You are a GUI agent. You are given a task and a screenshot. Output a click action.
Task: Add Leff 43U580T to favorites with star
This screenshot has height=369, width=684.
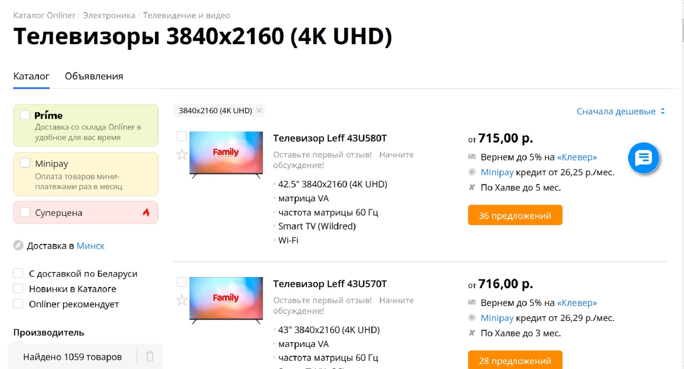(x=182, y=154)
